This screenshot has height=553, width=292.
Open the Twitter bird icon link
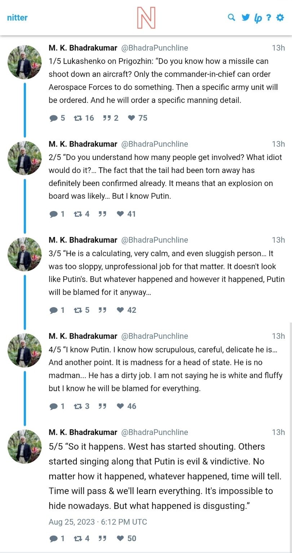click(x=245, y=17)
